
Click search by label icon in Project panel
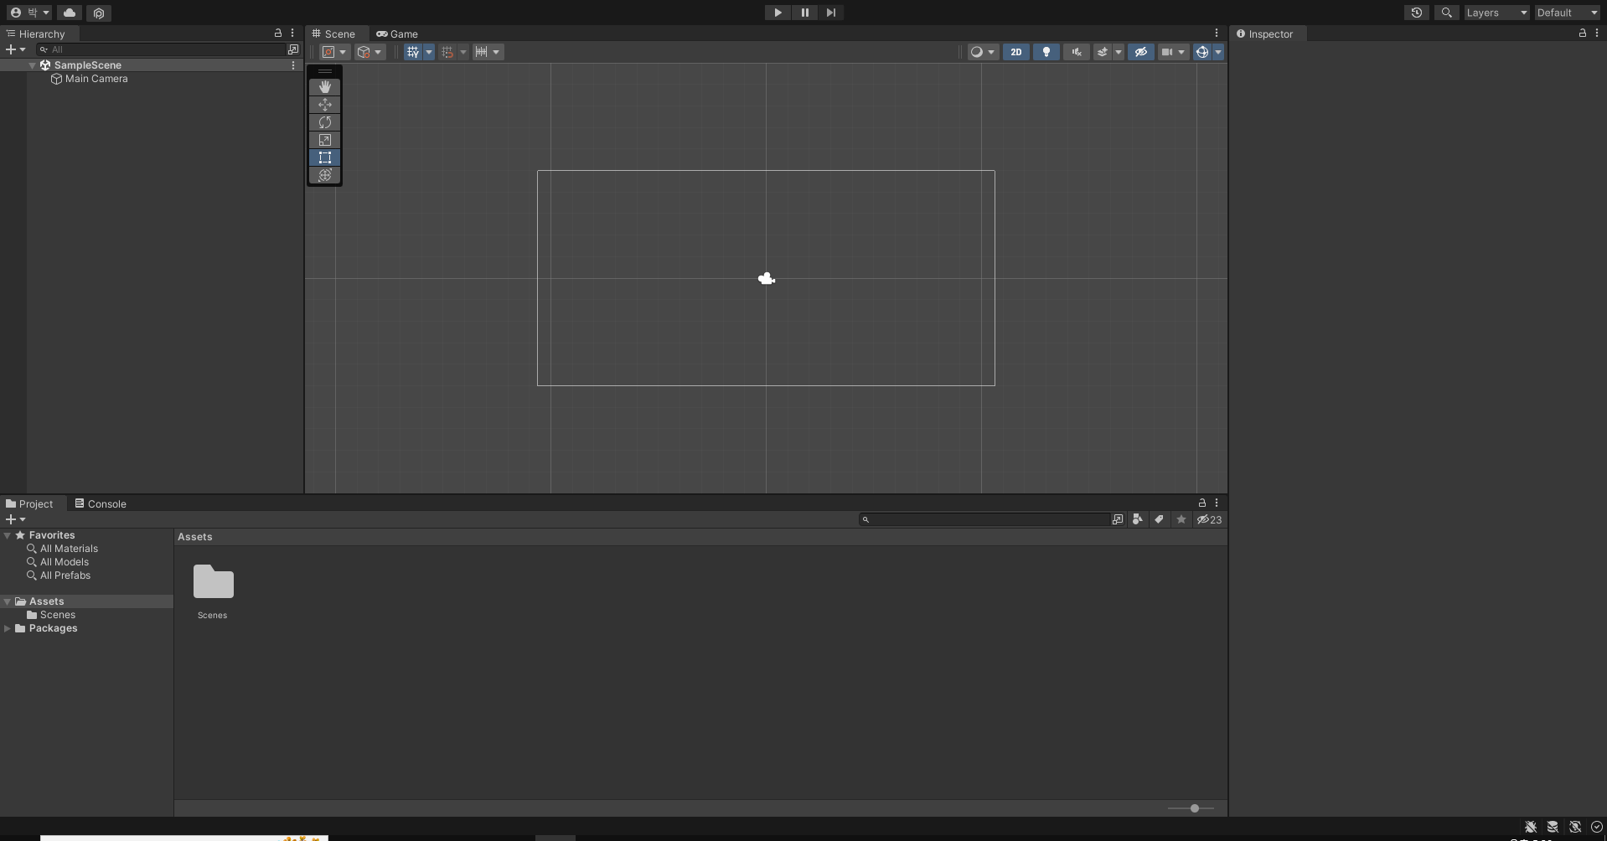point(1159,519)
